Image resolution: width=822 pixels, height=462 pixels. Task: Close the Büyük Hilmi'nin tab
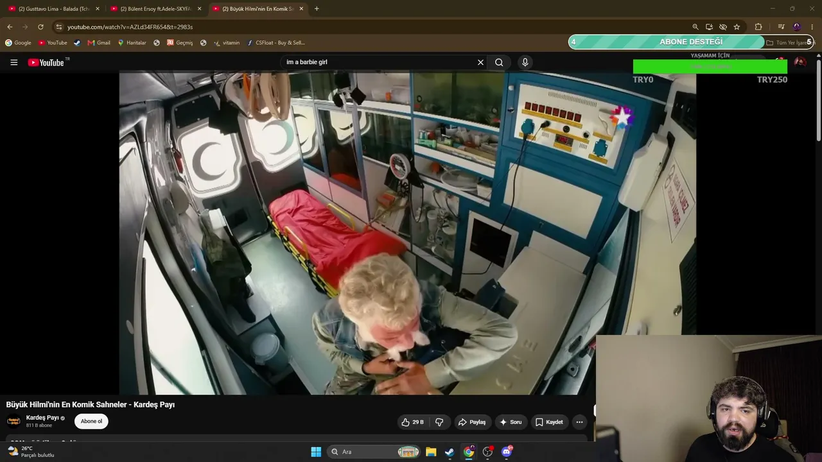tap(301, 9)
